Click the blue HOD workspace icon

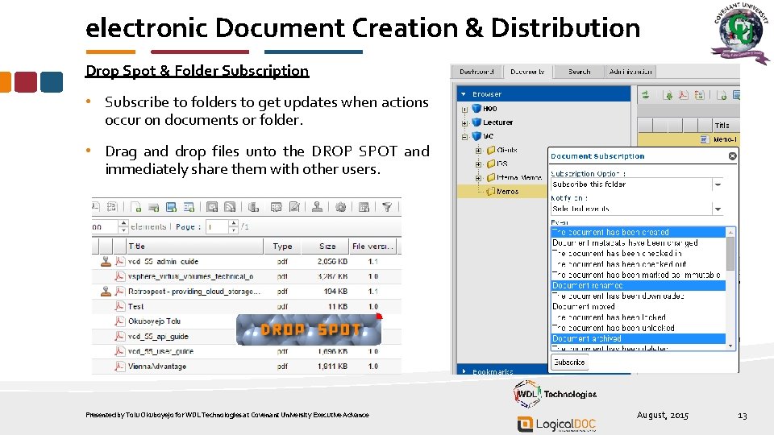[x=476, y=109]
